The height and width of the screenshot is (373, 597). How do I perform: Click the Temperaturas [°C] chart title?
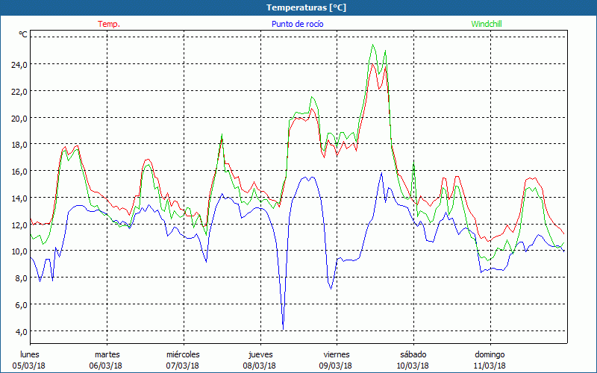[307, 7]
